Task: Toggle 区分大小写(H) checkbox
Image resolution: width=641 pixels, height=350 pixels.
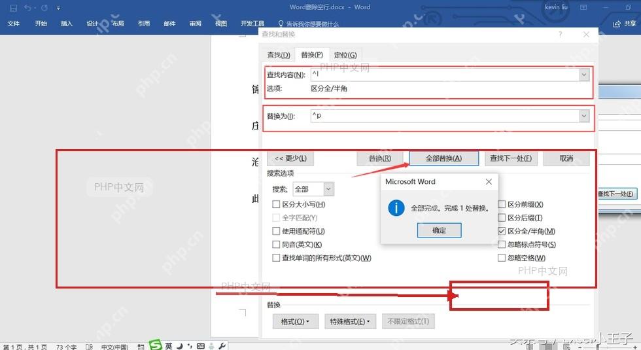Action: point(276,204)
